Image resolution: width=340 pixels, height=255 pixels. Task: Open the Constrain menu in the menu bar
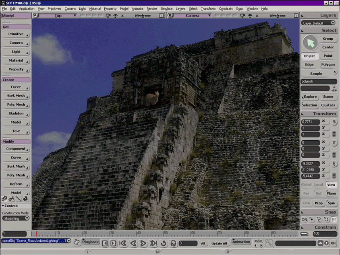tap(226, 8)
